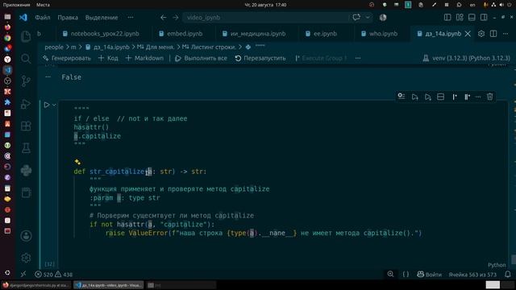
Task: Open notebook settings gear in tab bar
Action: click(x=481, y=34)
